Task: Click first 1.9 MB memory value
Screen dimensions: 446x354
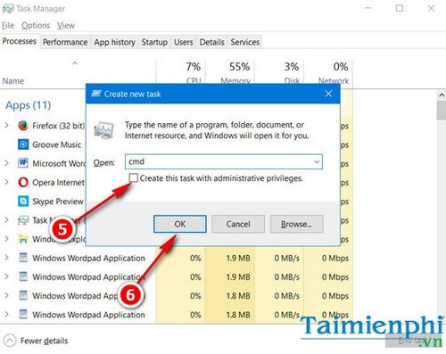Action: pos(238,258)
